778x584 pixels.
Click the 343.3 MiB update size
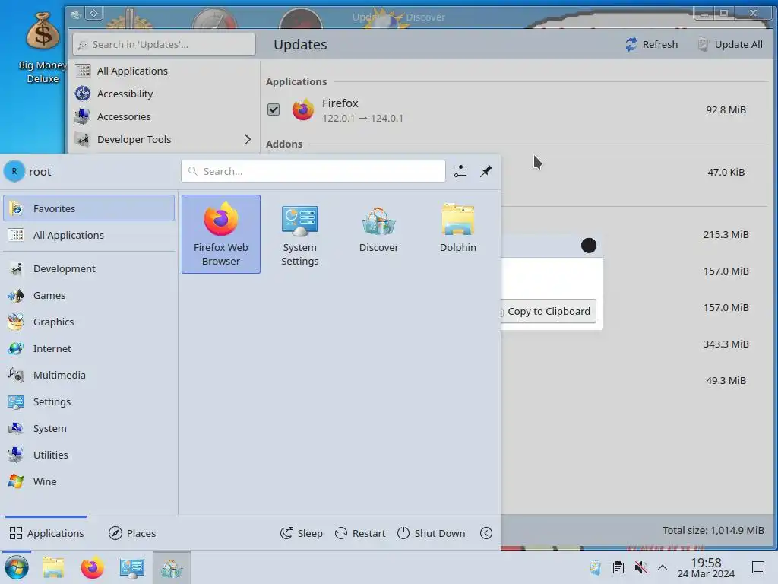coord(726,344)
